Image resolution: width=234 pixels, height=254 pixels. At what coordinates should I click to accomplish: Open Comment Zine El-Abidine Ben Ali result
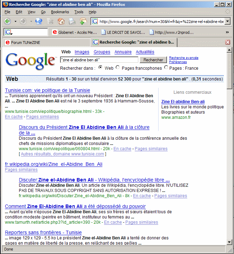(x=75, y=206)
